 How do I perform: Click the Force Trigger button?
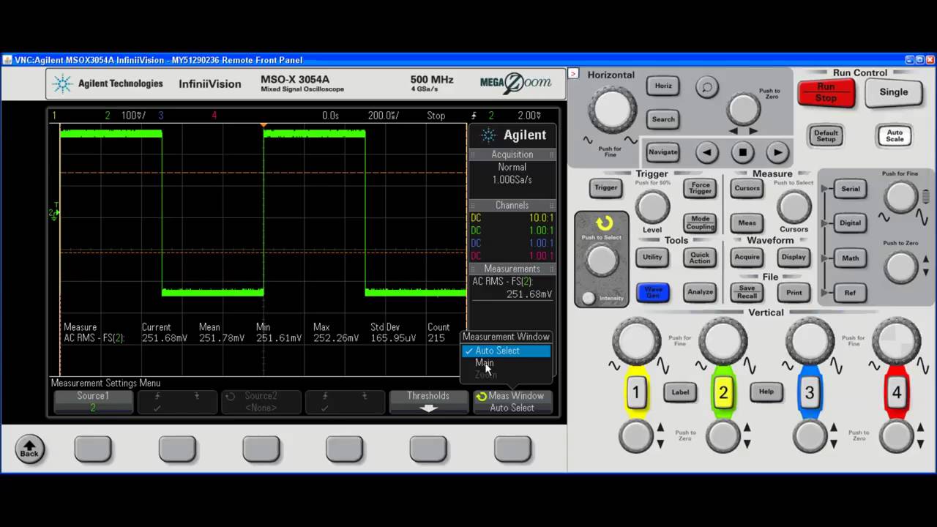[700, 188]
